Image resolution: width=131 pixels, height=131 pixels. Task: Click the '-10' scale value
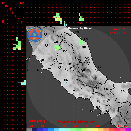42,126
